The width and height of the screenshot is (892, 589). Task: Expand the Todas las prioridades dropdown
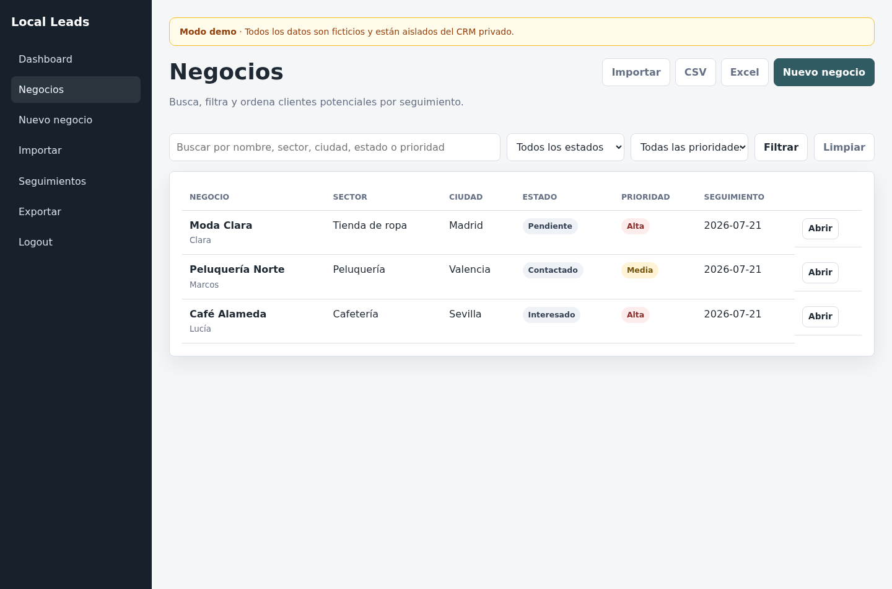click(x=689, y=147)
